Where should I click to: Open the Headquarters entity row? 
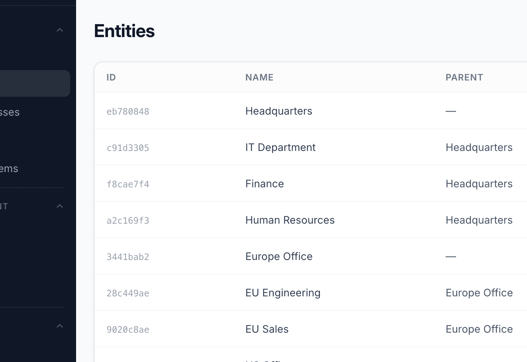(x=278, y=111)
